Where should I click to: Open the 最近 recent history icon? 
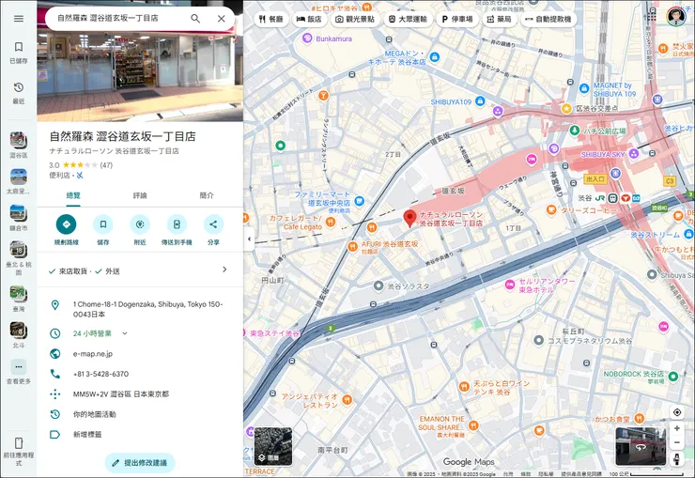point(19,87)
